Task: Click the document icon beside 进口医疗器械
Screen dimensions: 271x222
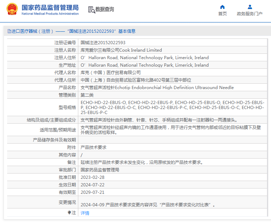Action: 9,31
